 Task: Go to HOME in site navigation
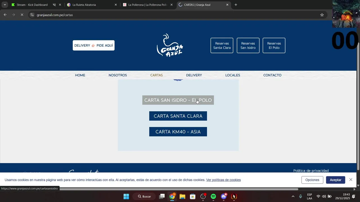[80, 75]
